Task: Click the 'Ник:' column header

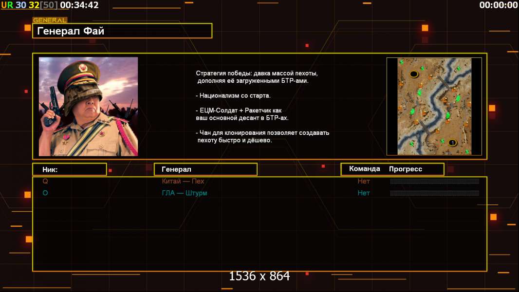Action: pos(70,169)
